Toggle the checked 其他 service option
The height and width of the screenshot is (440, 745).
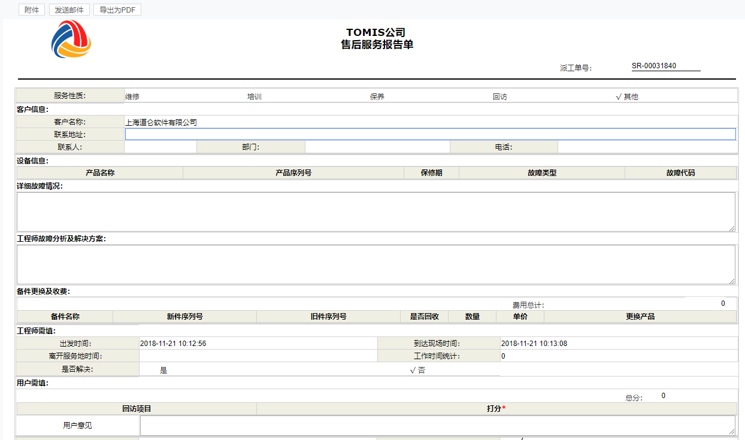(x=627, y=96)
